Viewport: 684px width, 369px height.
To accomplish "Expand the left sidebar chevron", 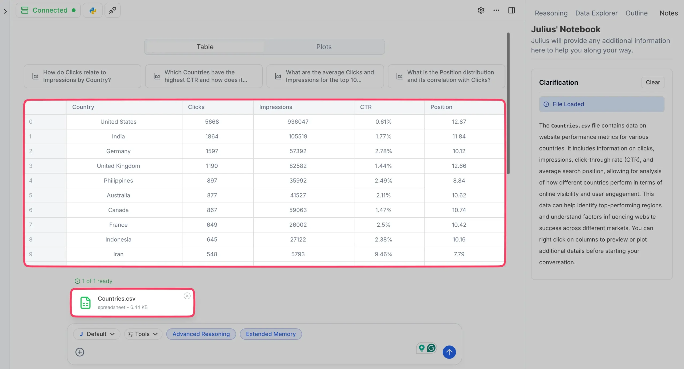I will pos(5,11).
